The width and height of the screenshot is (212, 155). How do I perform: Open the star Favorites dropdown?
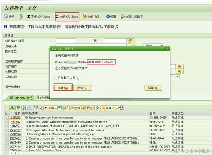click(x=110, y=108)
